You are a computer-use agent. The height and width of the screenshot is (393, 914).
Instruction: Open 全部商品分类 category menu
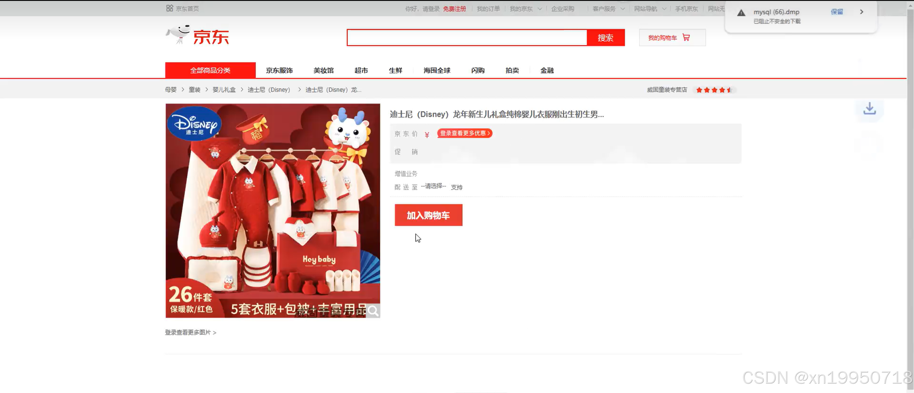click(210, 70)
